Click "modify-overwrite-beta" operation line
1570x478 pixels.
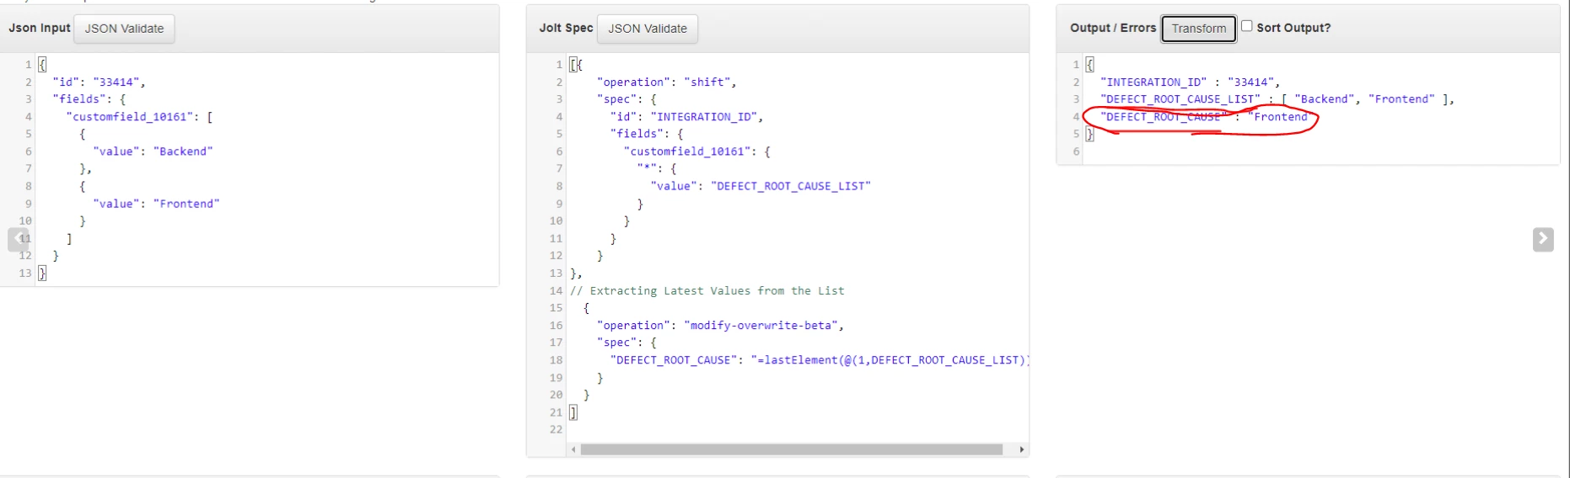click(x=720, y=325)
